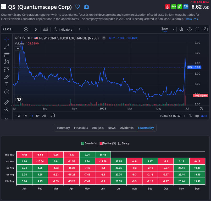Image resolution: width=211 pixels, height=201 pixels.
Task: Add QS to favorites with heart icon
Action: tap(77, 7)
